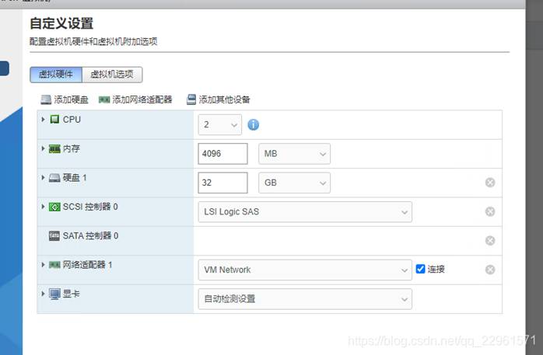Remove SATA controller 0 with its delete icon
This screenshot has width=543, height=355.
pos(490,241)
